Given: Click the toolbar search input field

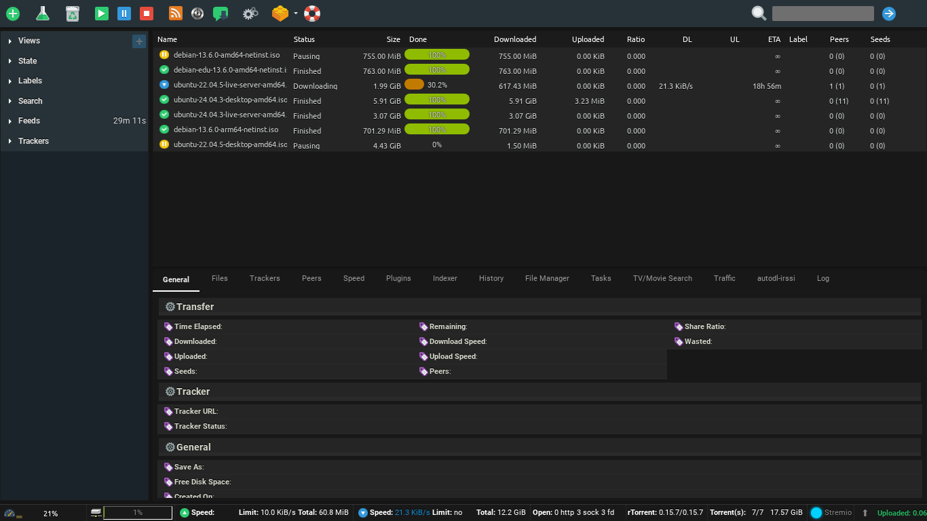Looking at the screenshot, I should [822, 14].
